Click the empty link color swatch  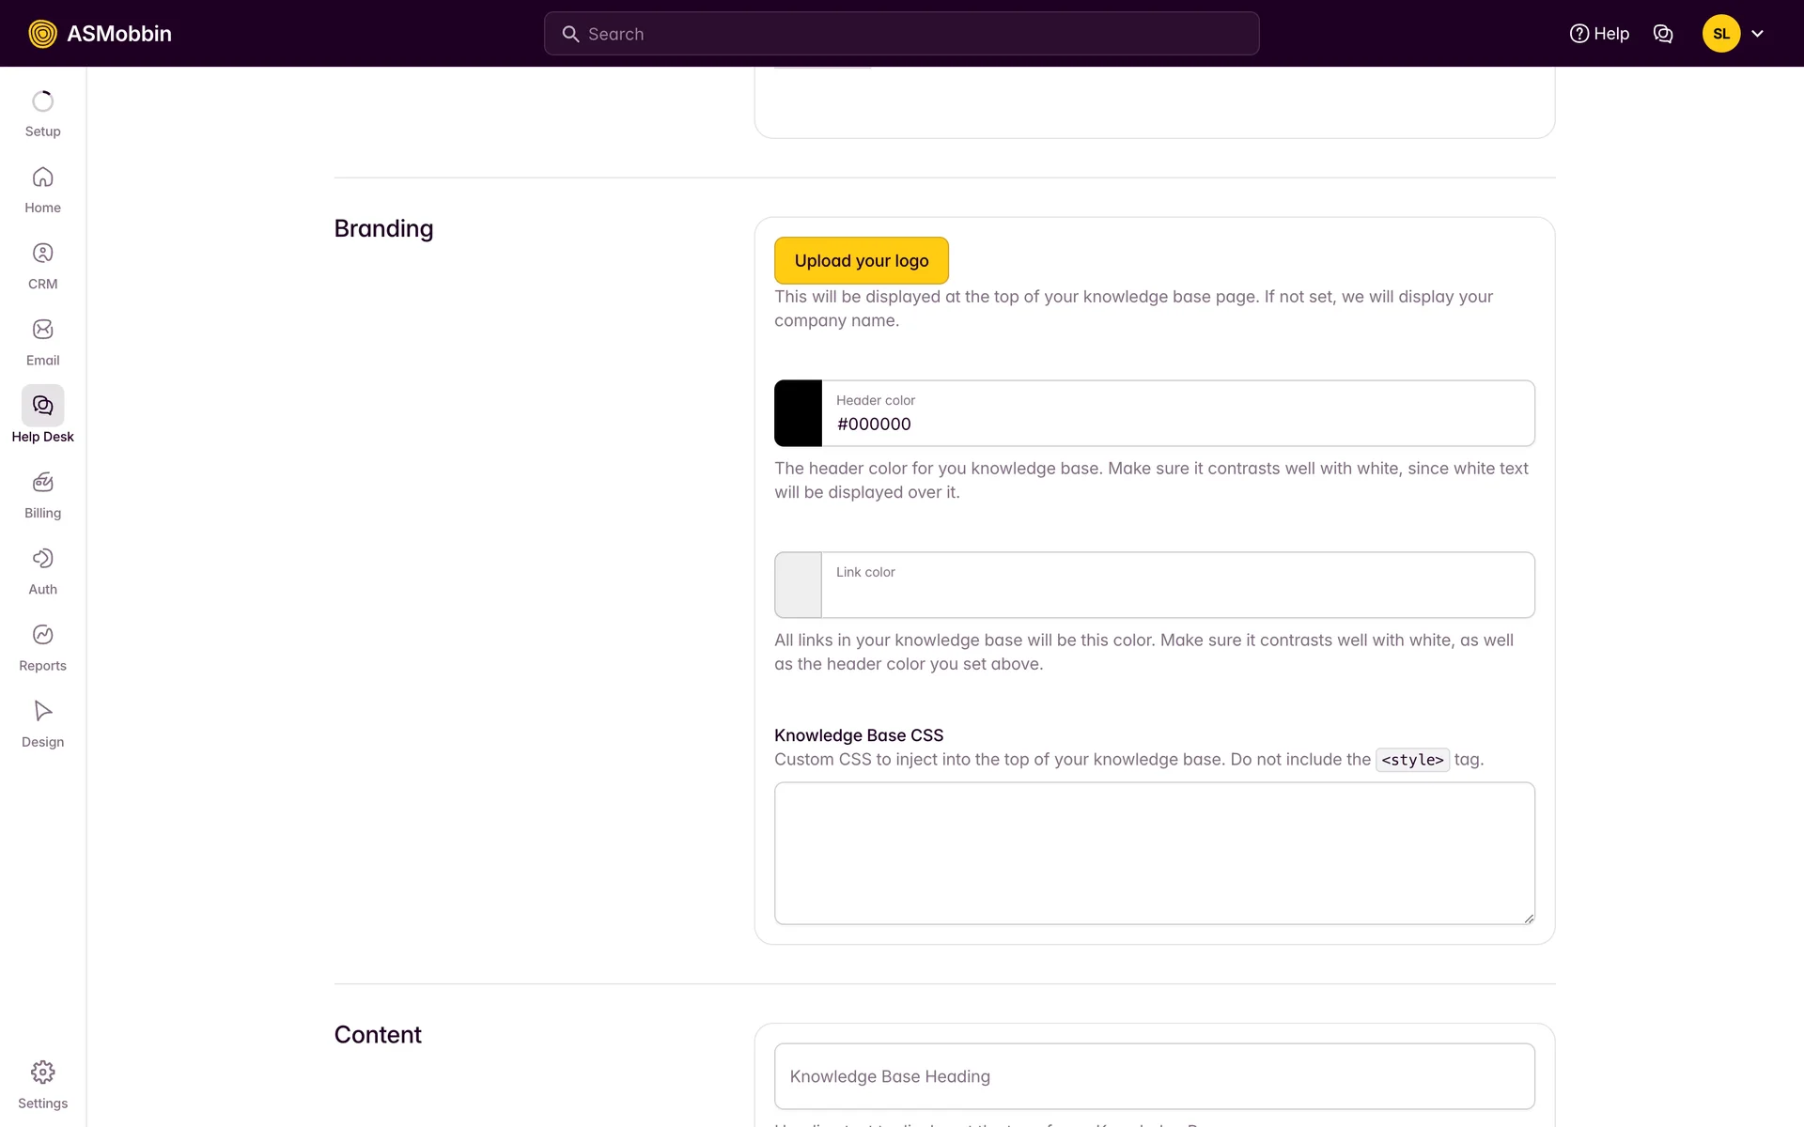[798, 585]
